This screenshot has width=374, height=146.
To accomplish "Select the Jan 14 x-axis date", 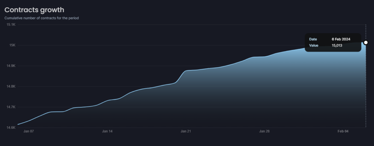I will click(x=107, y=131).
